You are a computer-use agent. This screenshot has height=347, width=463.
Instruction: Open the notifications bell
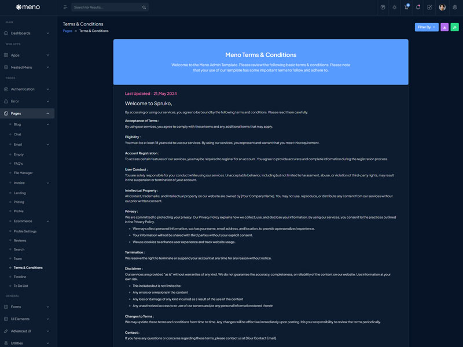418,8
